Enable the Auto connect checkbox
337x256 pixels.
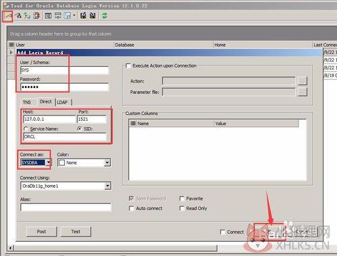[x=131, y=208]
